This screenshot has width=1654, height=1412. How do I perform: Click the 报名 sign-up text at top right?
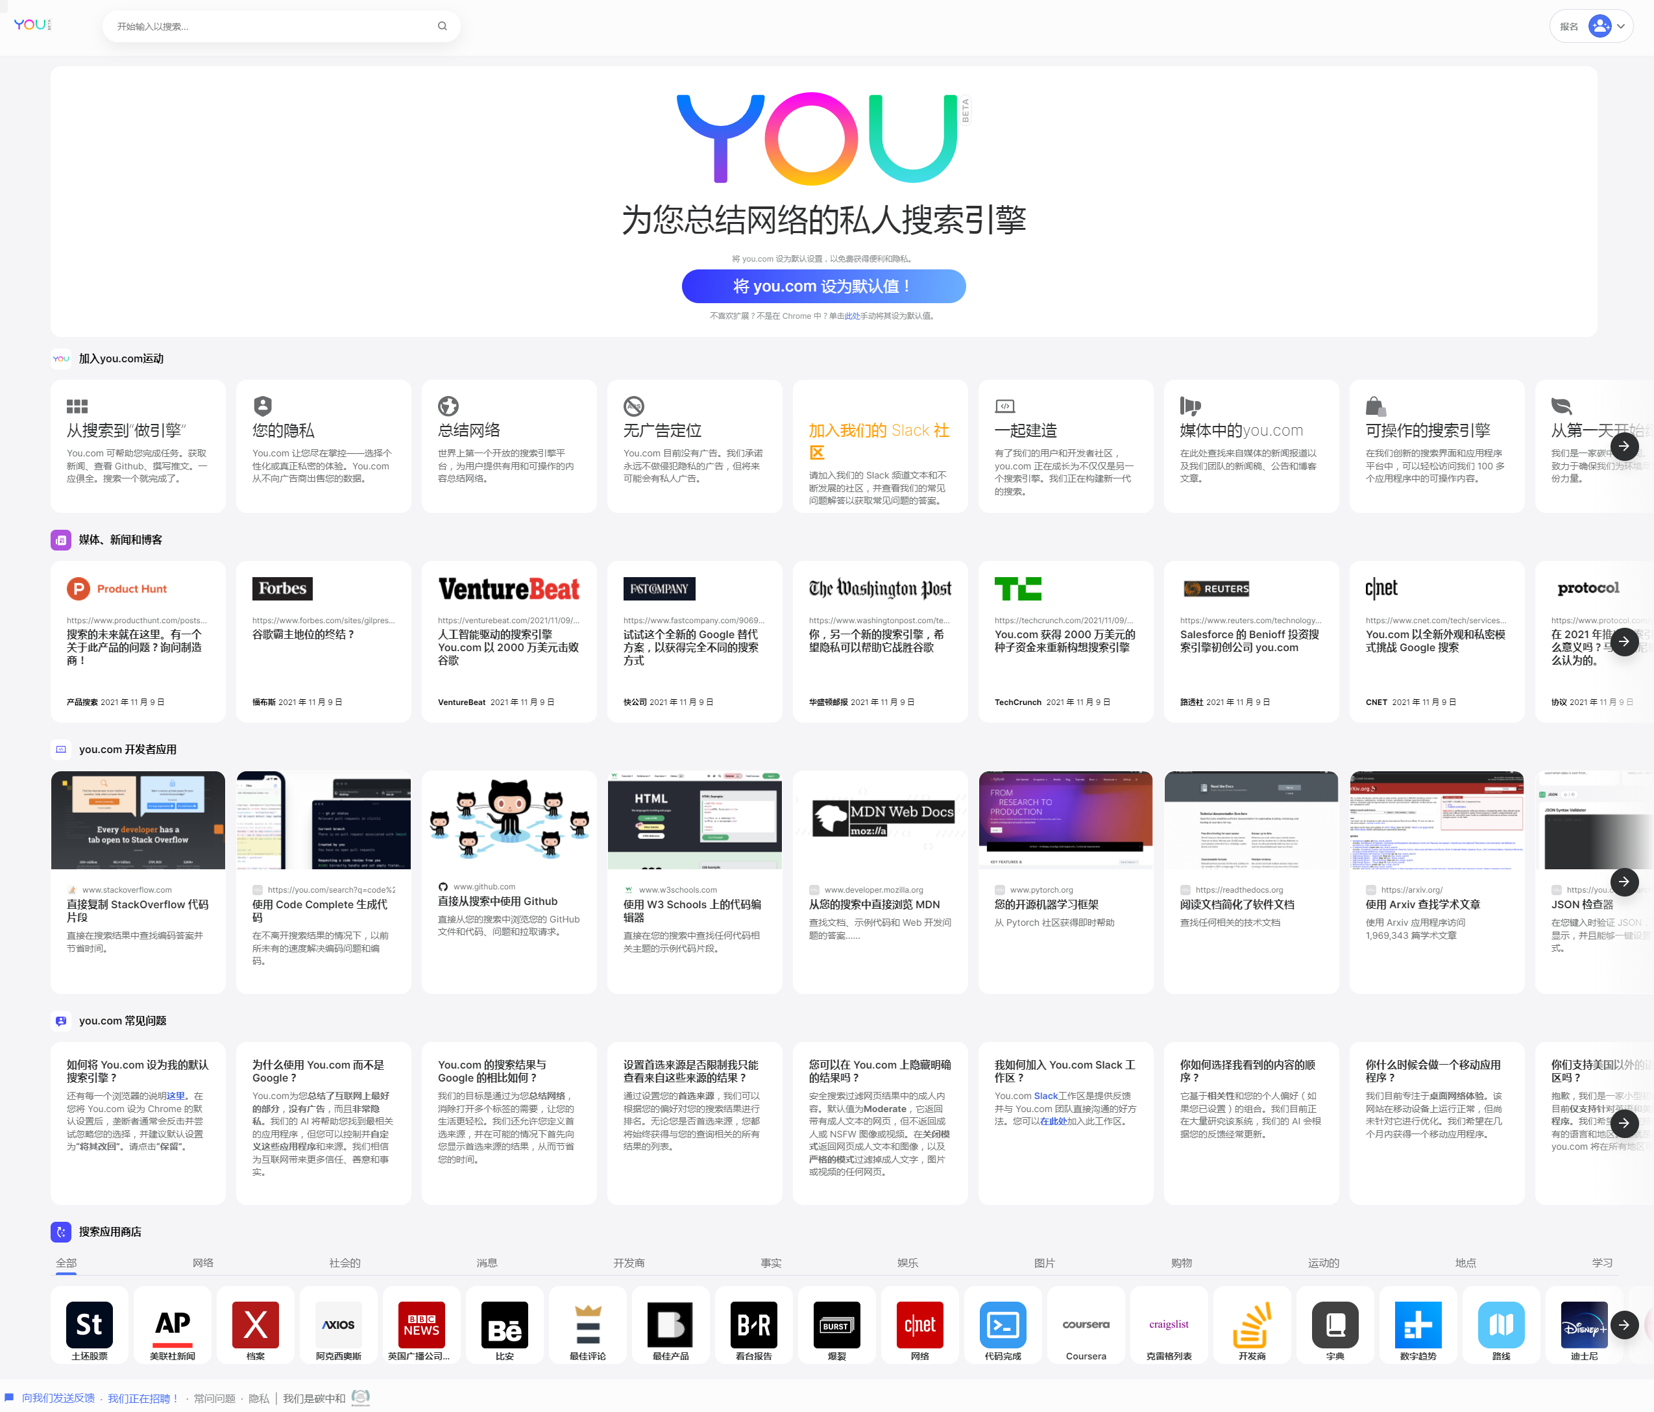[x=1568, y=27]
